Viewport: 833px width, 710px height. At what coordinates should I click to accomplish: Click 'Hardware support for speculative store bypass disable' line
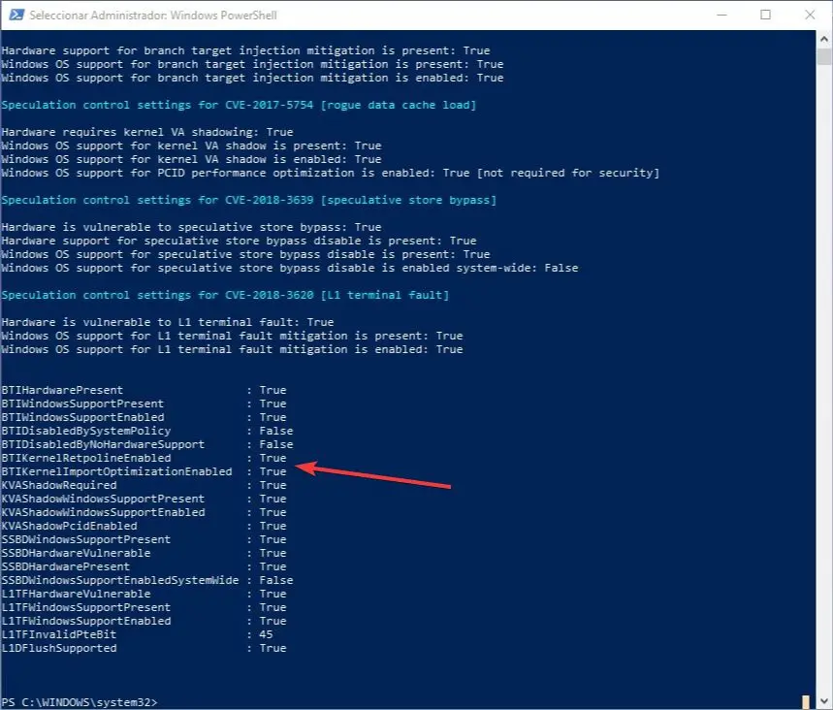[239, 241]
